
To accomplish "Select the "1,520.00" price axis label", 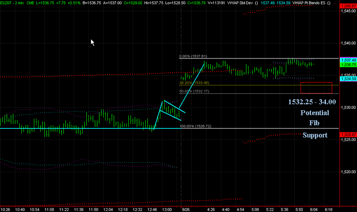I will coord(348,172).
